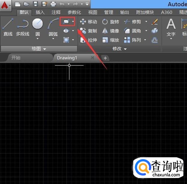The height and width of the screenshot is (184, 187).
Task: Expand the 文字 (Text) dropdown arrow
Action: point(171,39)
